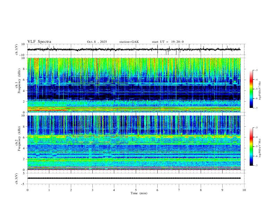275x213 pixels.
Task: Click the upper PSD color scale bar
Action: [251, 89]
